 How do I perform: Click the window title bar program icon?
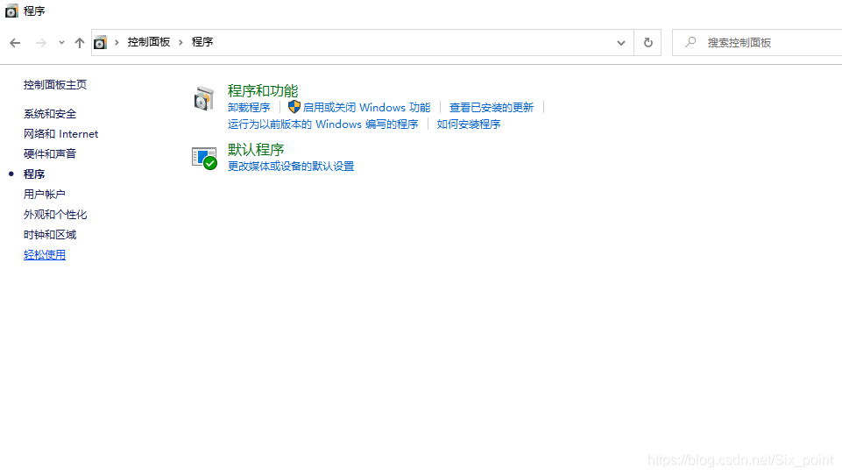coord(11,11)
